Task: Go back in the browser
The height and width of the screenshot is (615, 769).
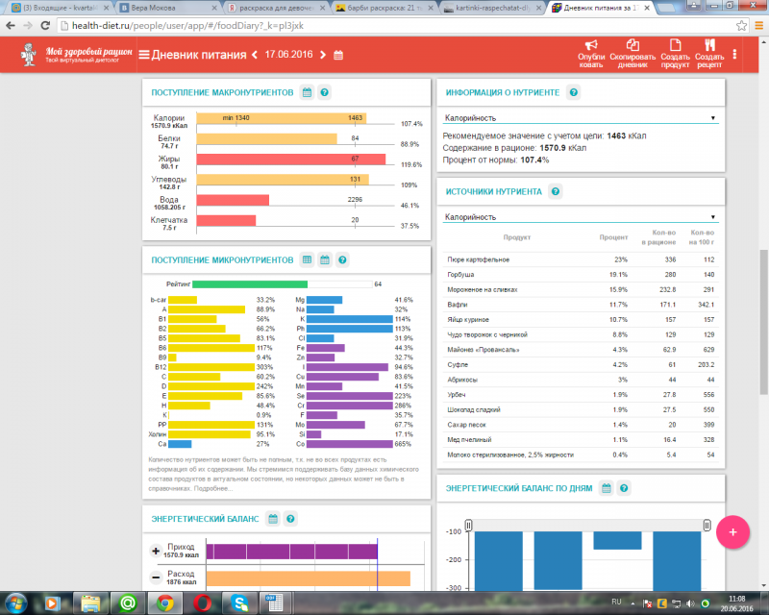Action: pos(11,26)
